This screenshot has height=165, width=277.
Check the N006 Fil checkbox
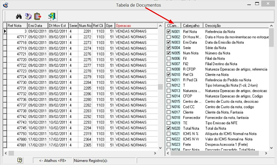coord(168,58)
